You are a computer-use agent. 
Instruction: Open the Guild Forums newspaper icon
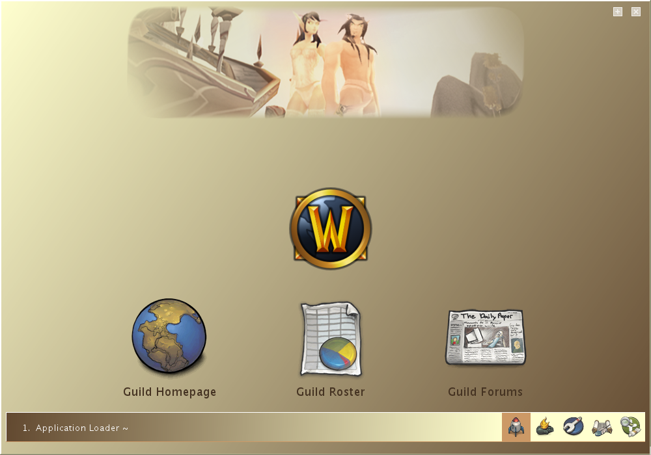(x=486, y=338)
